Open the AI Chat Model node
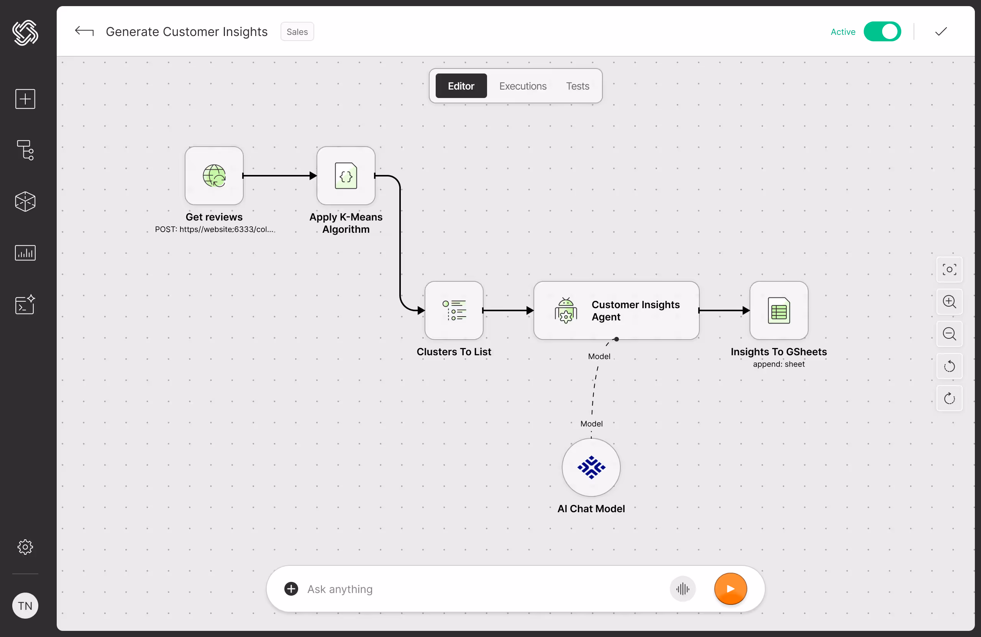Viewport: 981px width, 637px height. click(591, 467)
